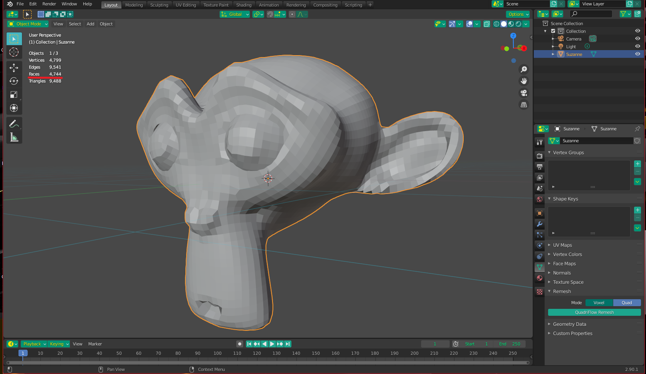This screenshot has width=646, height=374.
Task: Open Options dropdown in header
Action: coord(518,14)
